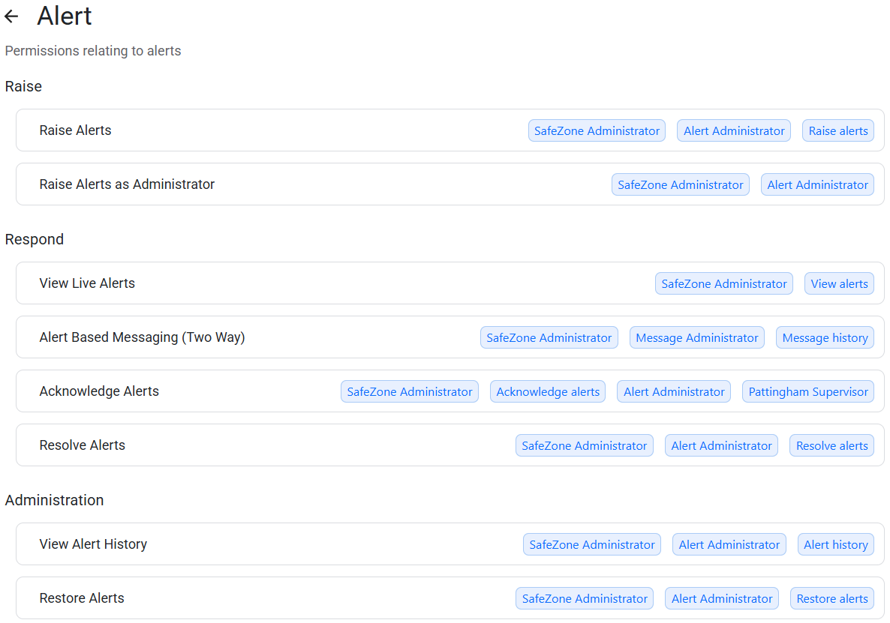Open Alert Administrator role in Raise Alerts row
890x623 pixels.
[734, 130]
